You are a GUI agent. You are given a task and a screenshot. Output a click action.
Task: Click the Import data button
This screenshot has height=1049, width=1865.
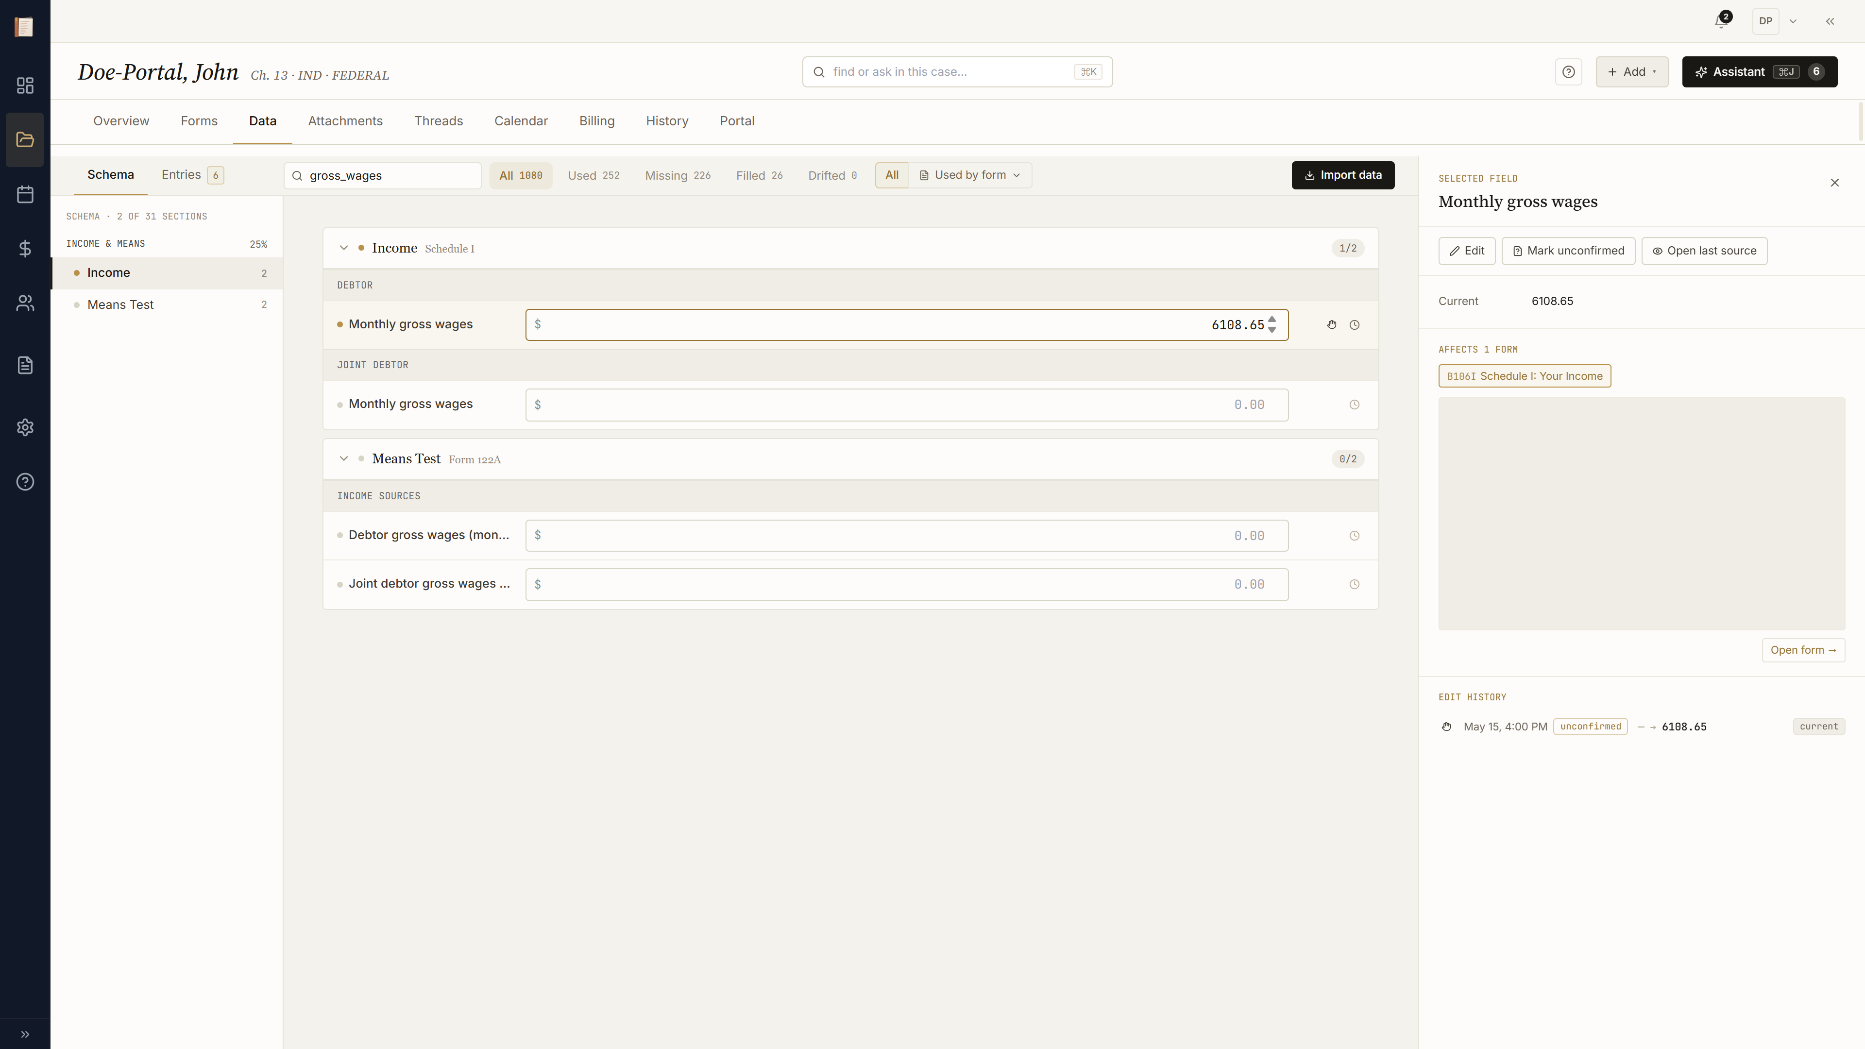click(x=1343, y=175)
